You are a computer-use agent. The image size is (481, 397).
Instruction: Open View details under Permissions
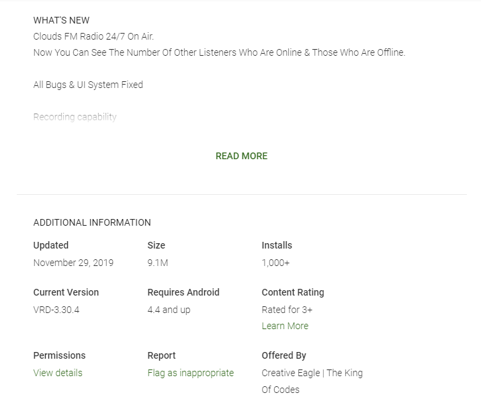(x=58, y=373)
